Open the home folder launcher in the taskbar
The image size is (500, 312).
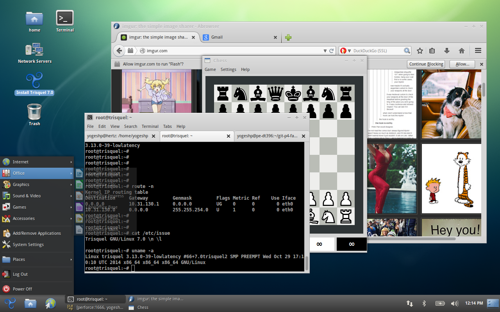(30, 303)
